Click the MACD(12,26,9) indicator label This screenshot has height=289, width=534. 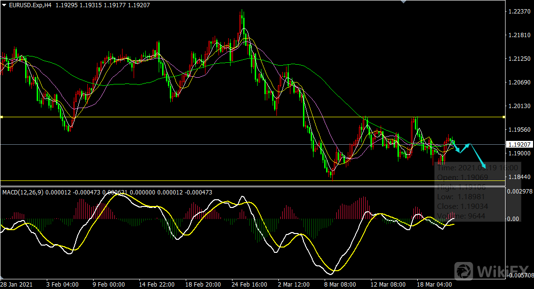click(23, 193)
